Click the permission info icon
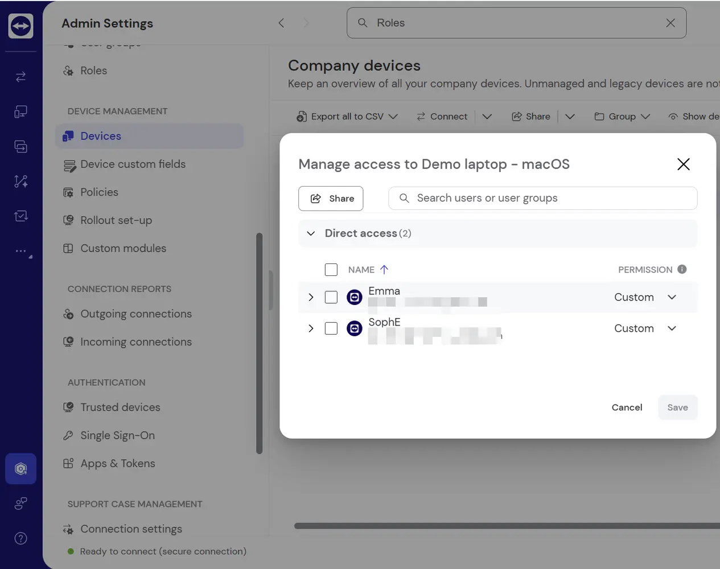The width and height of the screenshot is (720, 569). [682, 269]
